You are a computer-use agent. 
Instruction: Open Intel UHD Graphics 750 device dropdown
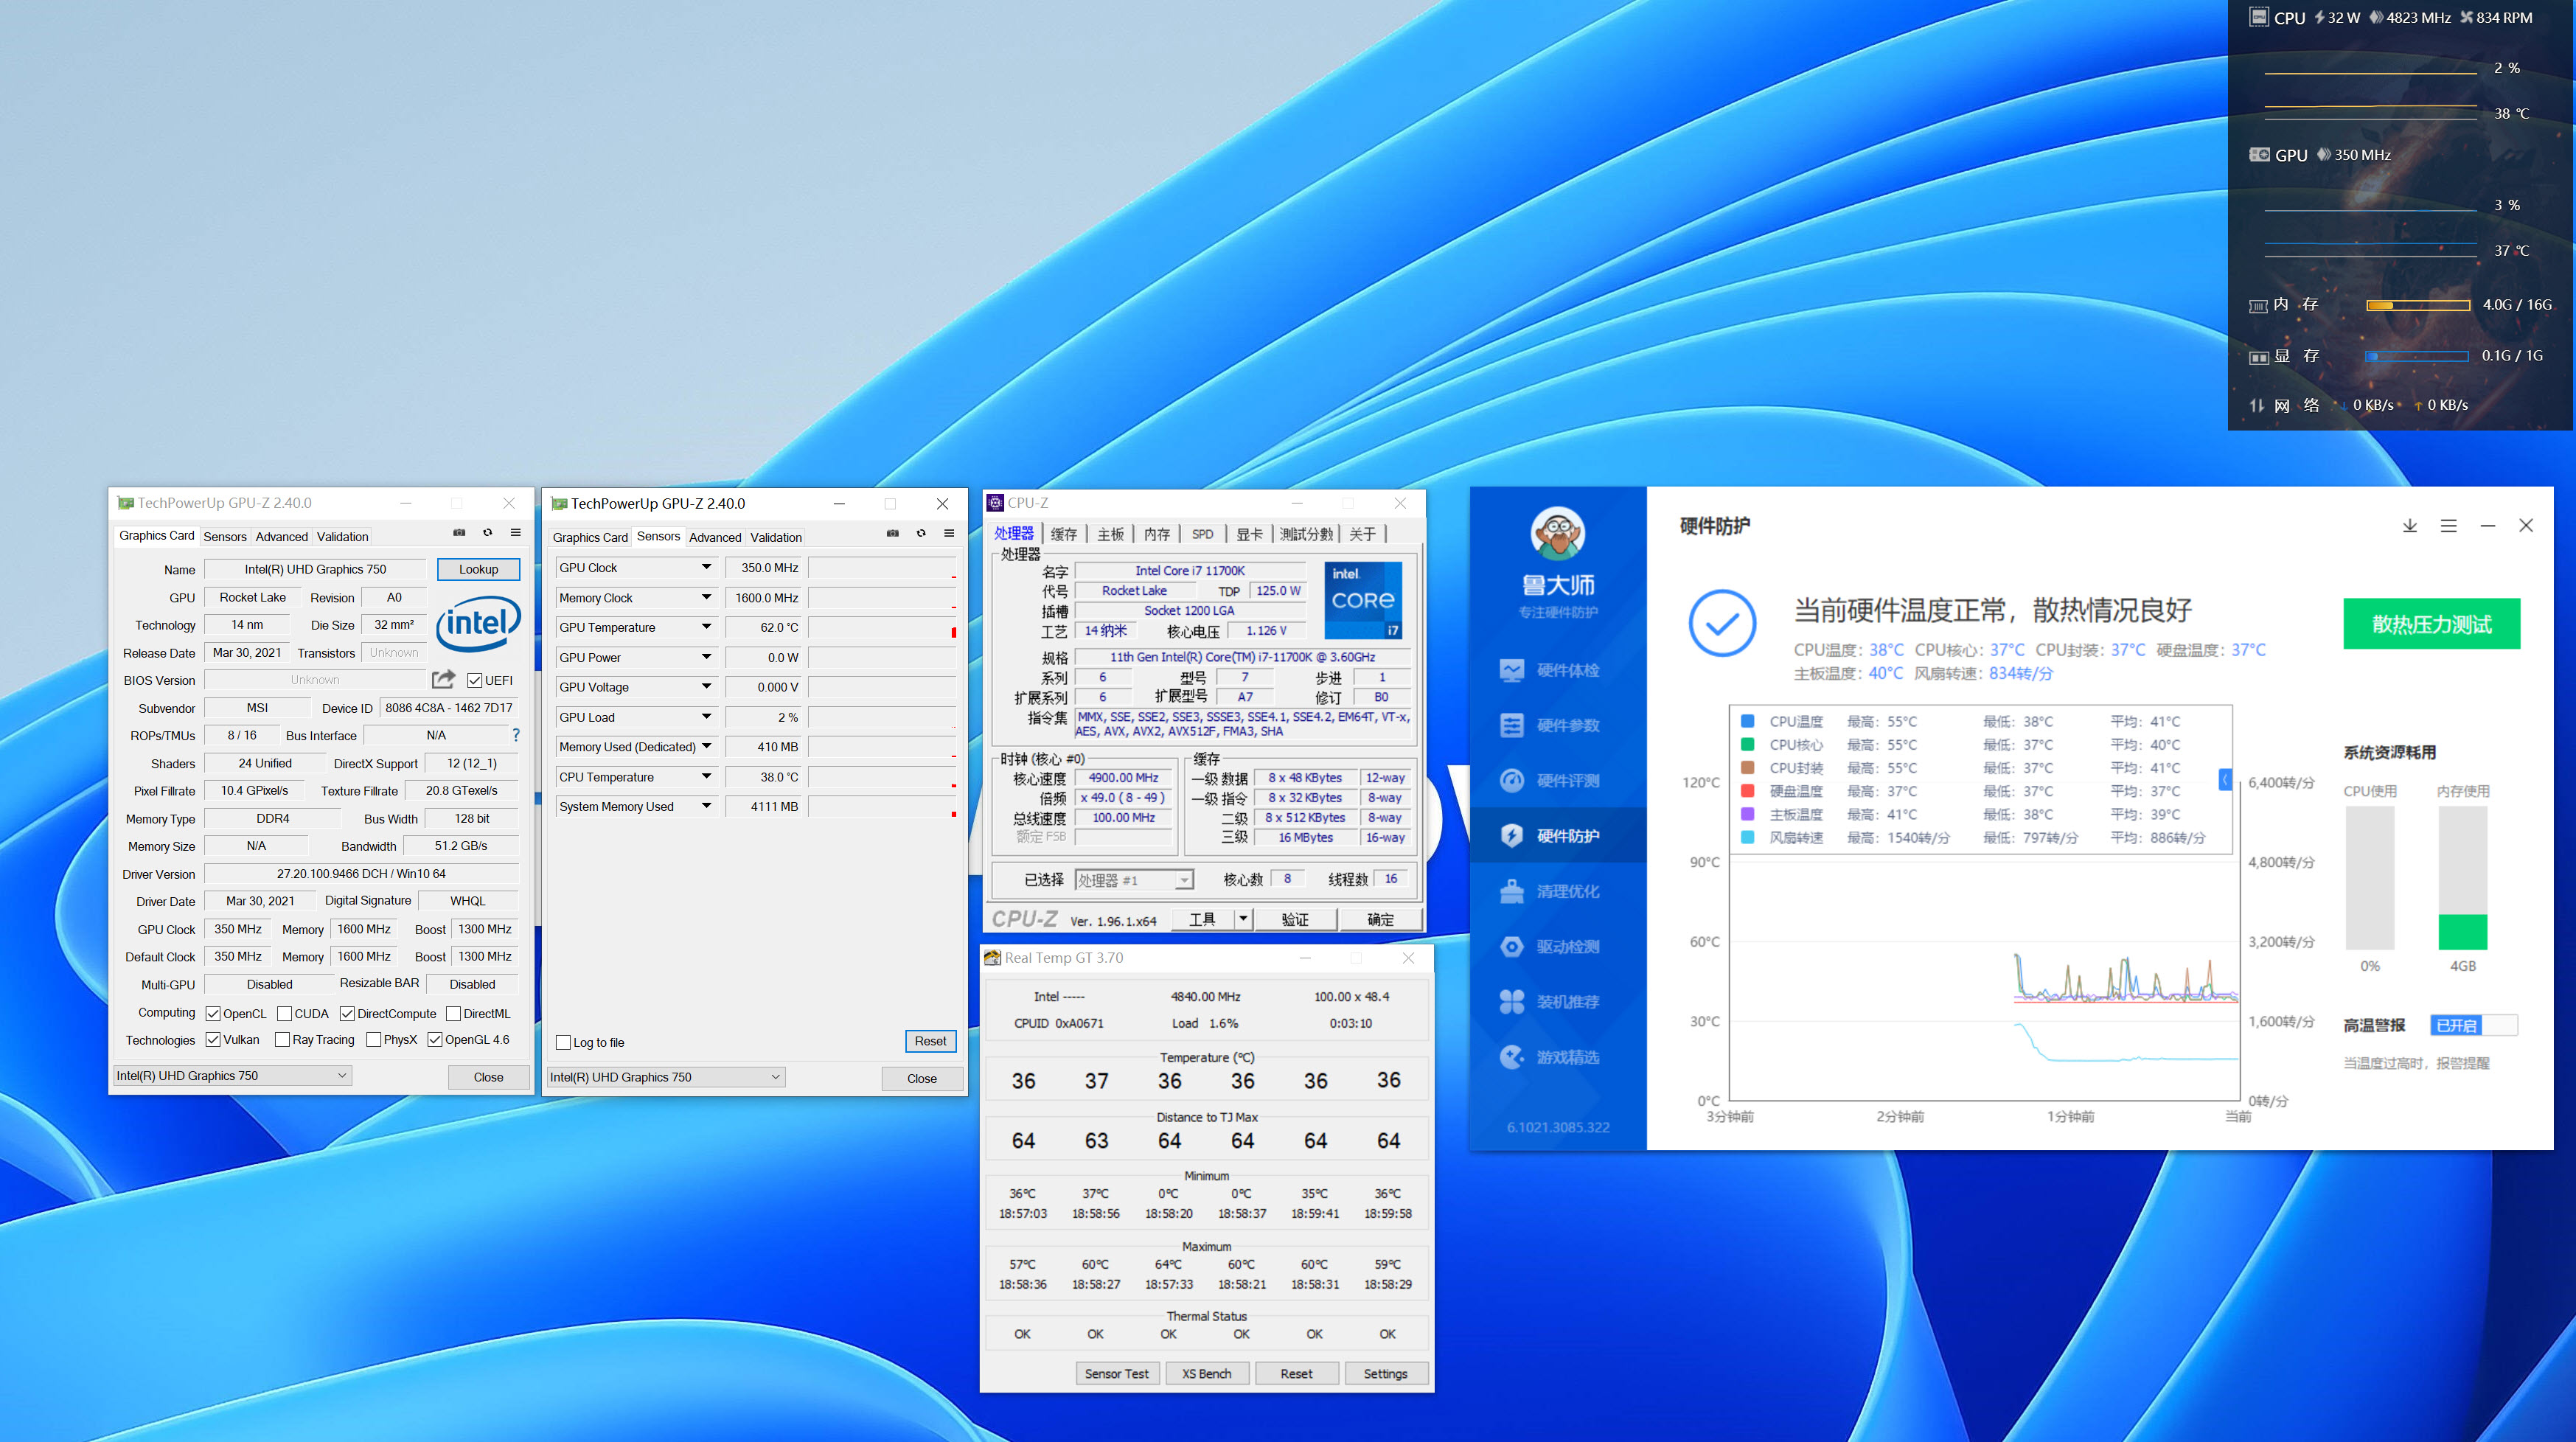coord(232,1076)
